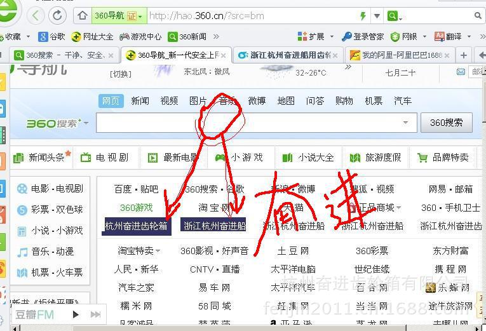The width and height of the screenshot is (486, 331).
Task: Click the browser back arrow button
Action: coord(36,15)
